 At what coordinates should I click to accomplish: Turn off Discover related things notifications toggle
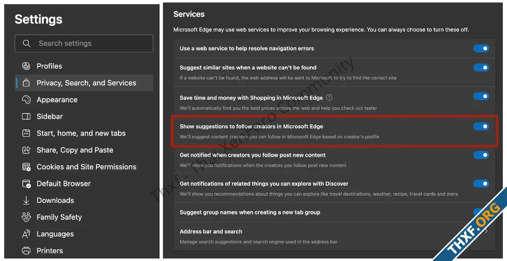pos(481,184)
